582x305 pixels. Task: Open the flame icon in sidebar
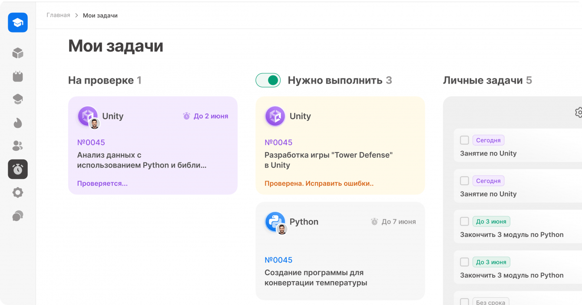point(18,123)
